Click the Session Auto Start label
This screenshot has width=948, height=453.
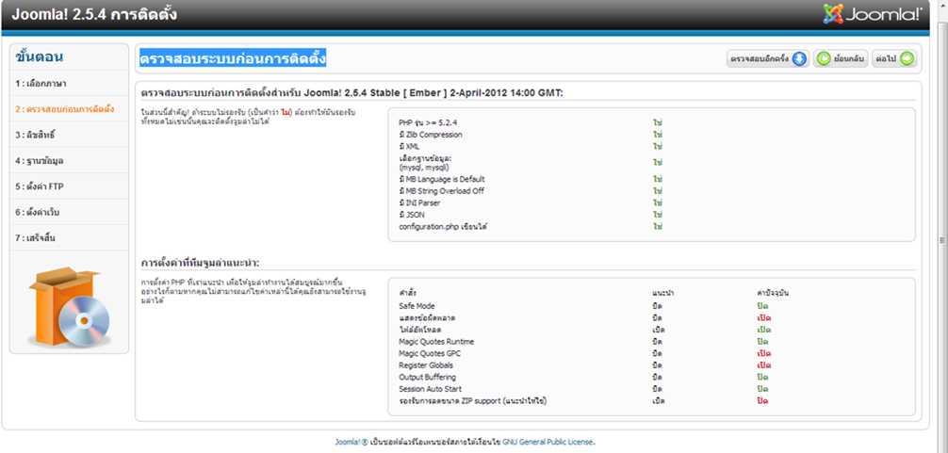[x=431, y=389]
